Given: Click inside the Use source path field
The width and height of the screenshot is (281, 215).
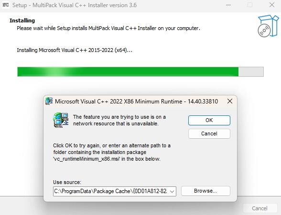Looking at the screenshot, I should coord(111,192).
